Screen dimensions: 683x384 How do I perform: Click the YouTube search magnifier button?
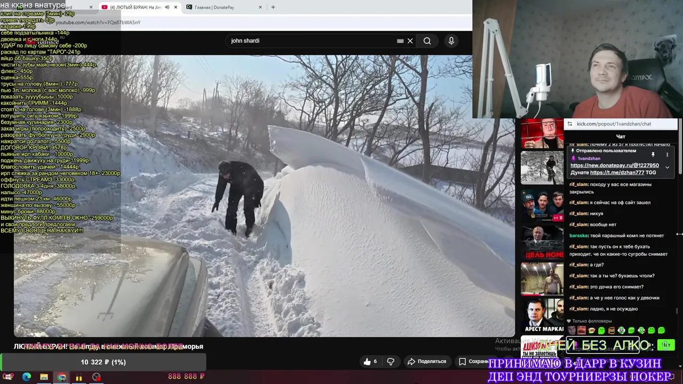click(427, 41)
